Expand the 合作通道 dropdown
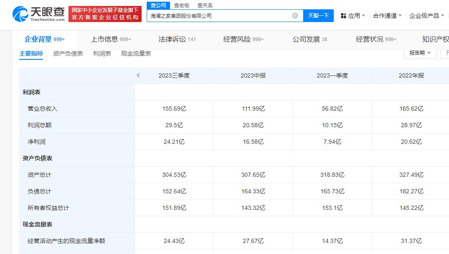The image size is (449, 254). pyautogui.click(x=387, y=16)
